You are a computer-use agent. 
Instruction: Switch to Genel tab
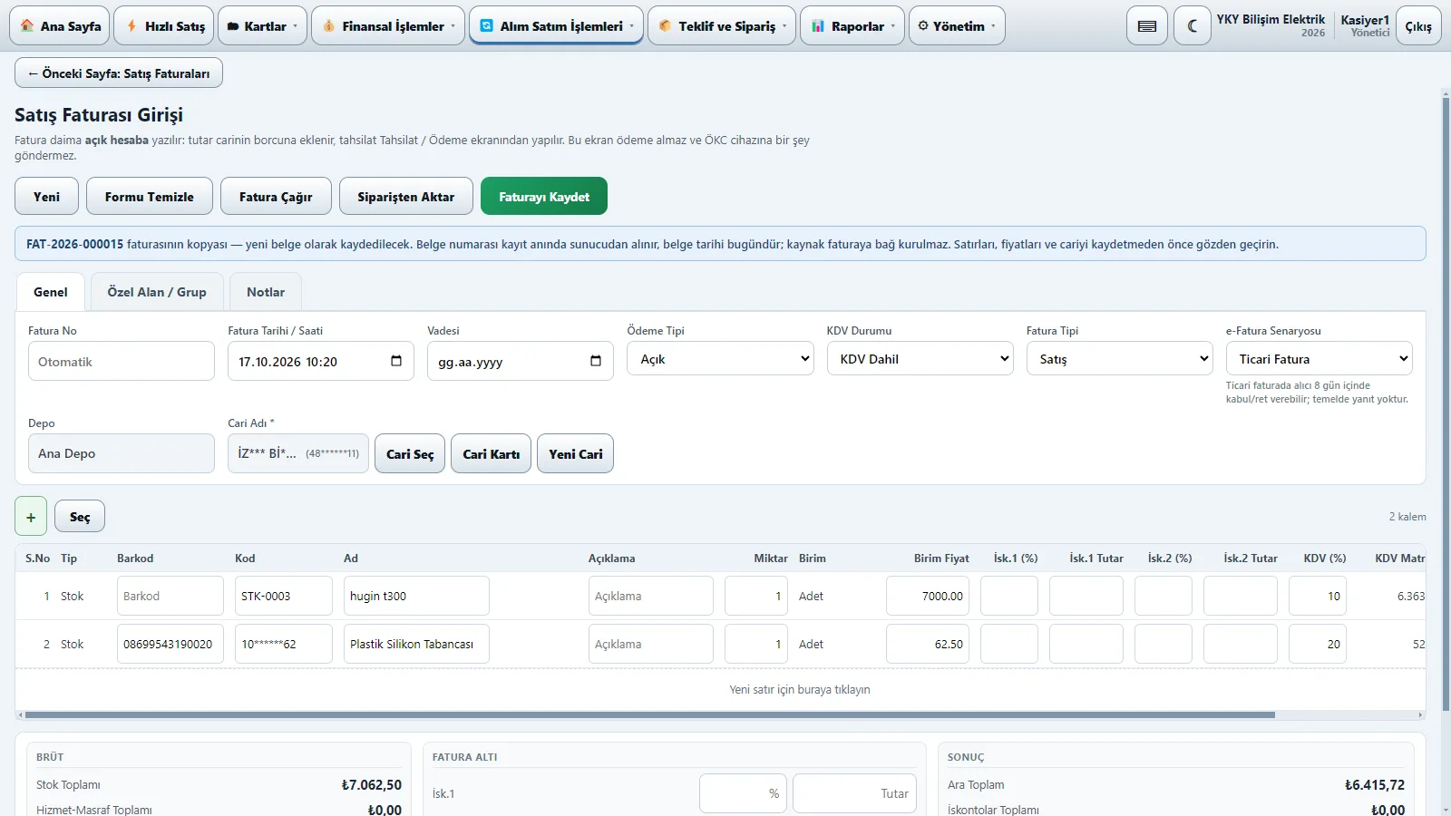pos(51,292)
